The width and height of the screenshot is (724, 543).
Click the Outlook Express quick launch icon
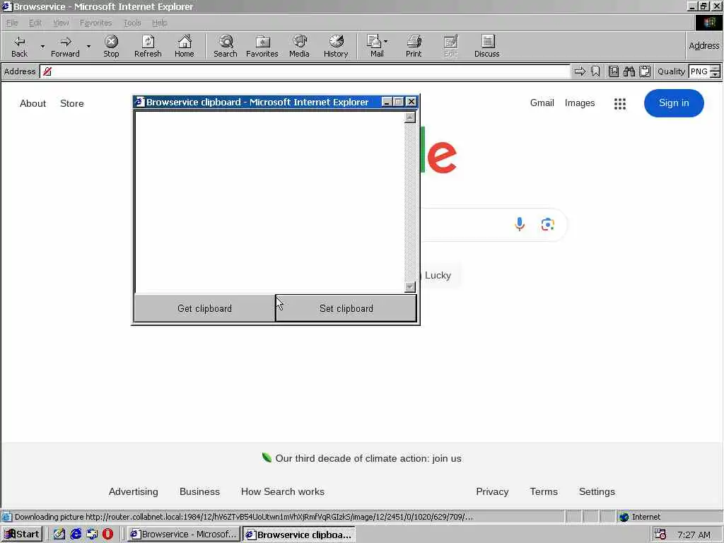pyautogui.click(x=91, y=535)
